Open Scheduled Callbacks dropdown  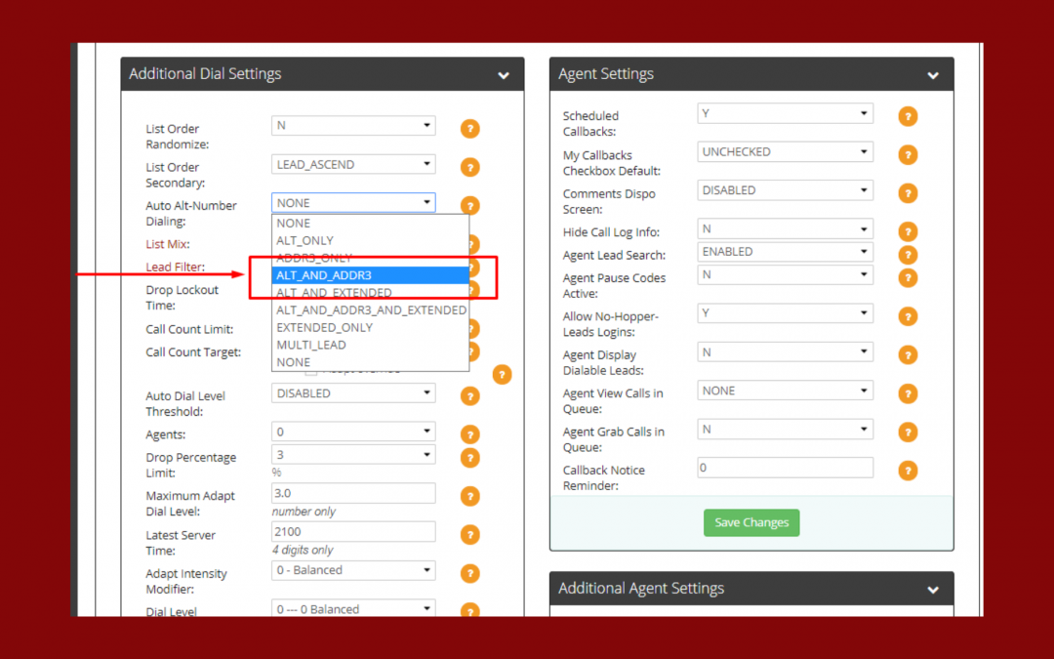coord(785,113)
